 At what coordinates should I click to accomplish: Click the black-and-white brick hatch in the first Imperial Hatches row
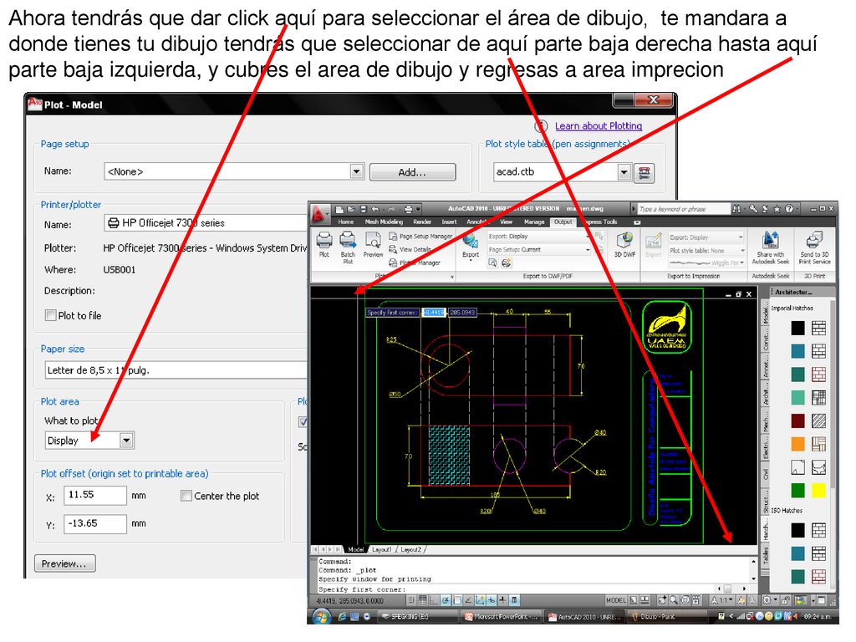pyautogui.click(x=818, y=328)
